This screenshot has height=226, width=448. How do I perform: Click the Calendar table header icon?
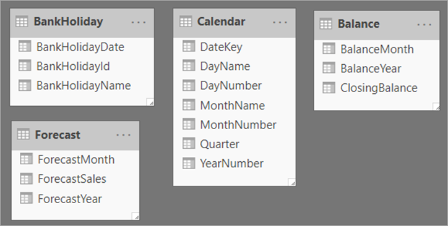186,22
